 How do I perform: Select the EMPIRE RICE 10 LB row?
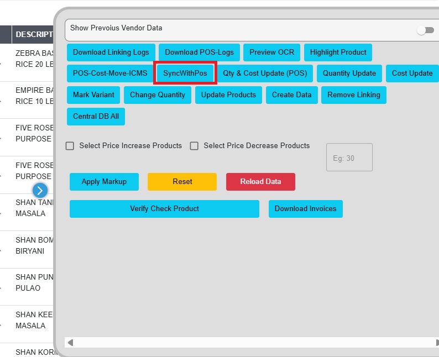27,100
